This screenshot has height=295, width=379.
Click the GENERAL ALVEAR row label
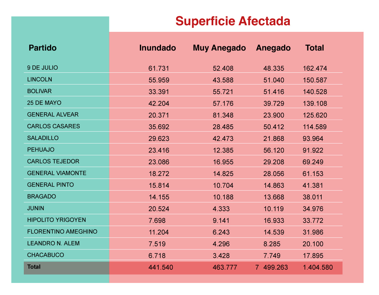(53, 115)
